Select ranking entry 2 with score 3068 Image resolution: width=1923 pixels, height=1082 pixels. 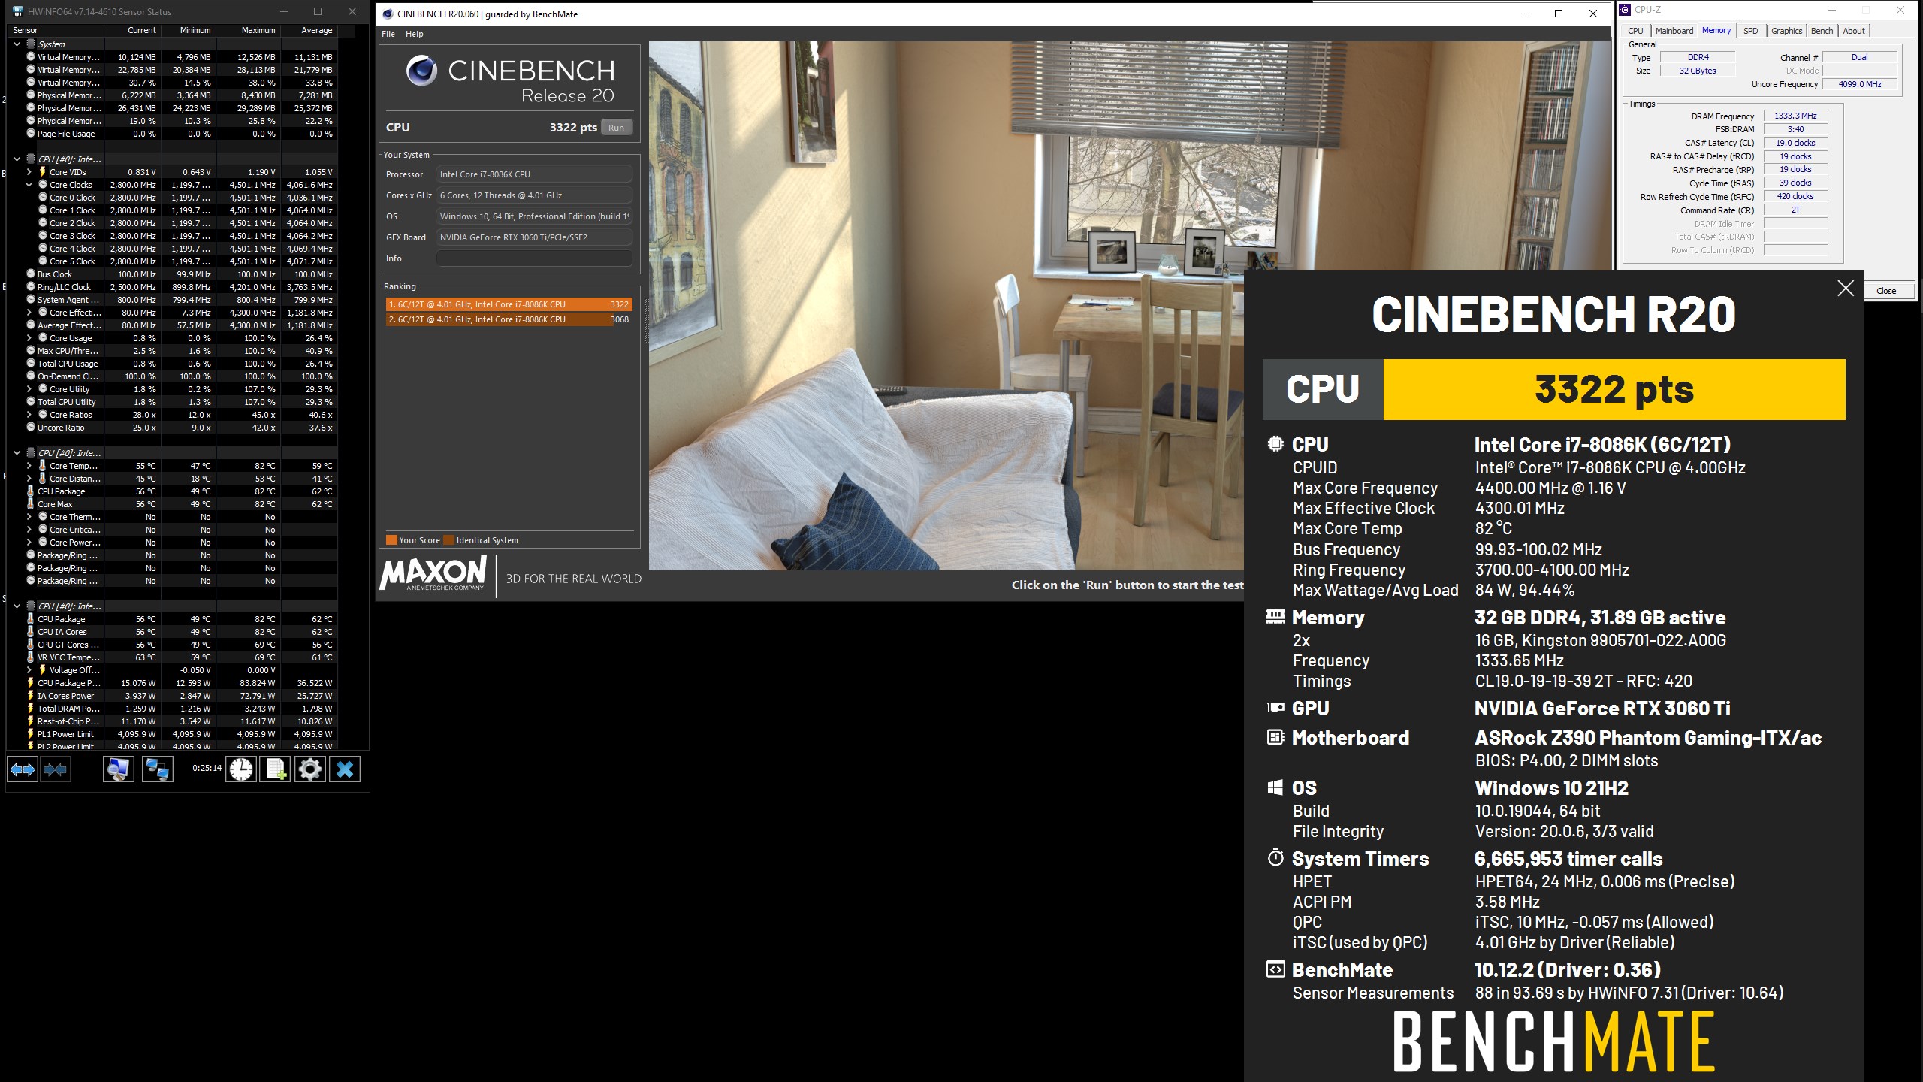click(x=509, y=319)
